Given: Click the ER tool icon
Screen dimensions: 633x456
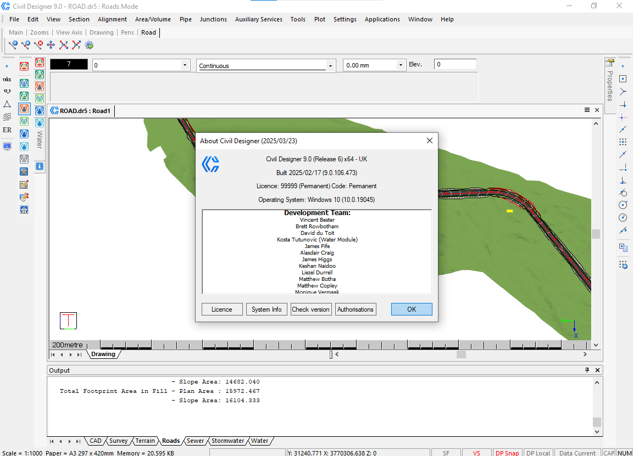Looking at the screenshot, I should pyautogui.click(x=7, y=130).
